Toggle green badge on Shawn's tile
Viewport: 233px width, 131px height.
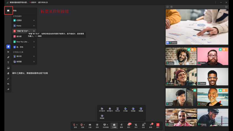click(x=220, y=49)
